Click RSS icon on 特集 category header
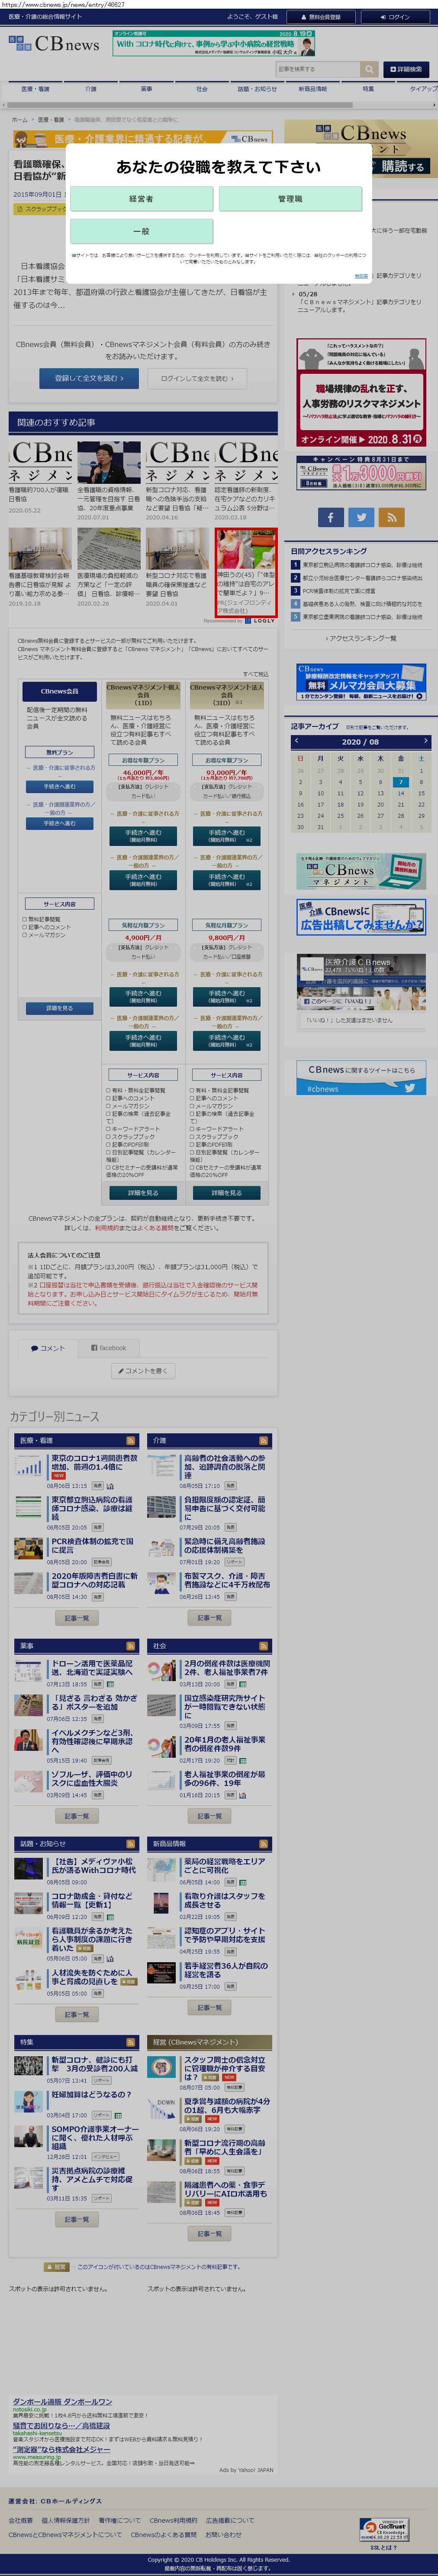Screen dimensions: 438x2576 tap(131, 2042)
